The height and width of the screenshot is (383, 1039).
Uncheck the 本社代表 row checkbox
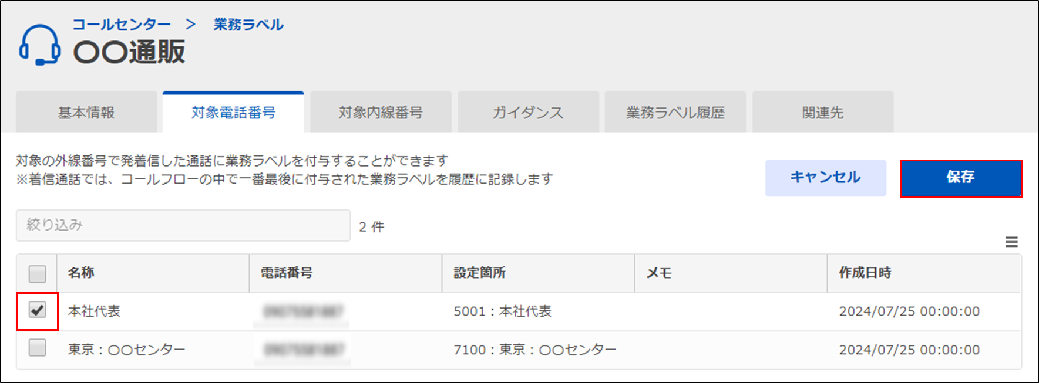tap(37, 310)
